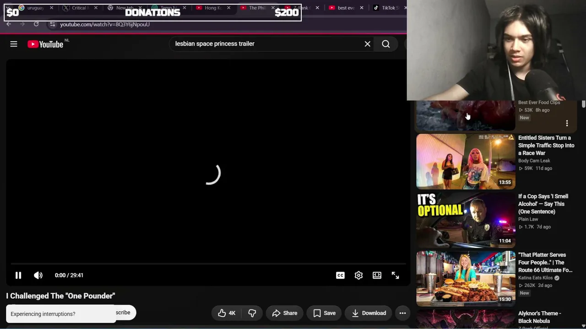The height and width of the screenshot is (329, 586).
Task: Open the YouTube hamburger guide menu
Action: pyautogui.click(x=14, y=44)
